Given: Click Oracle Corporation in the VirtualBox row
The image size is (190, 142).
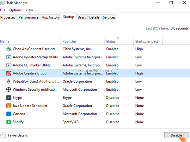Looking at the screenshot, I should [77, 81].
